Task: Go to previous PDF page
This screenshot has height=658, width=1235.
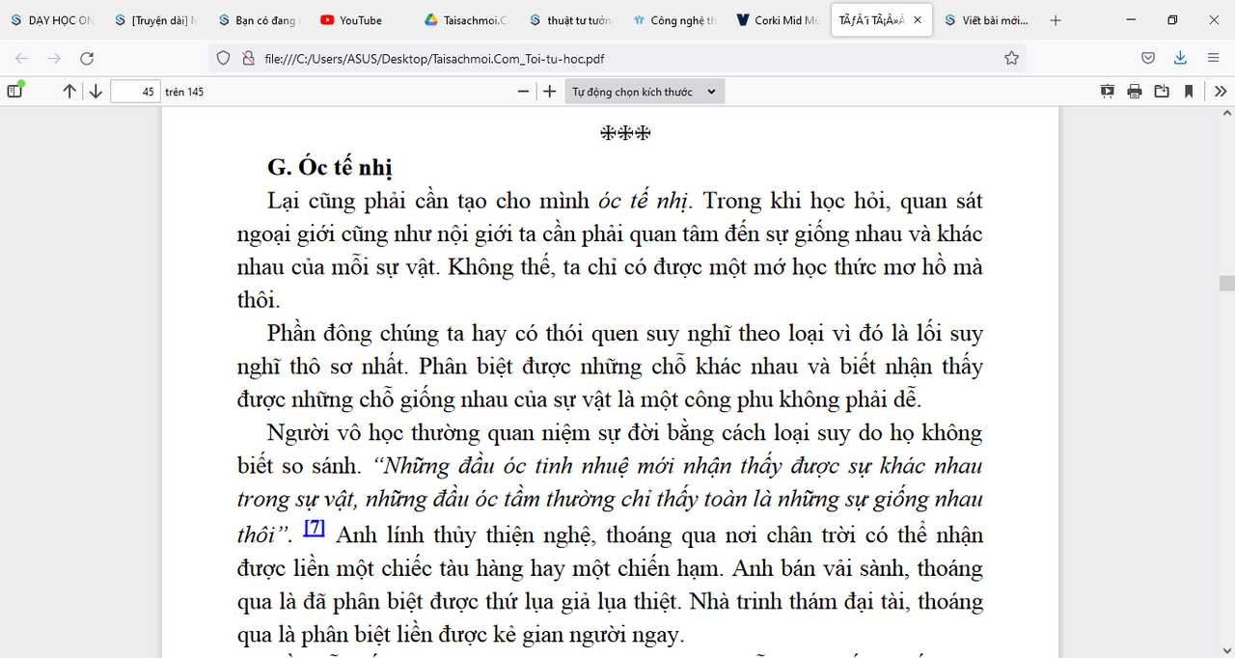Action: 69,92
